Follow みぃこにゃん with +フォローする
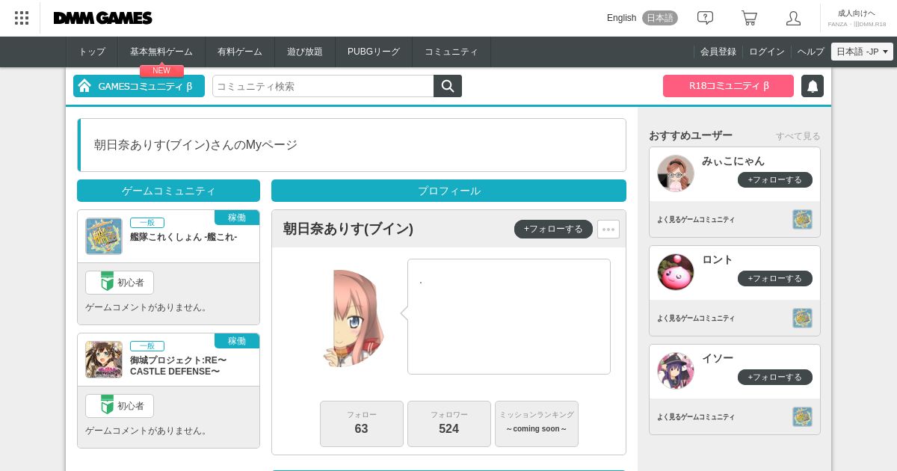The image size is (897, 471). [x=775, y=179]
